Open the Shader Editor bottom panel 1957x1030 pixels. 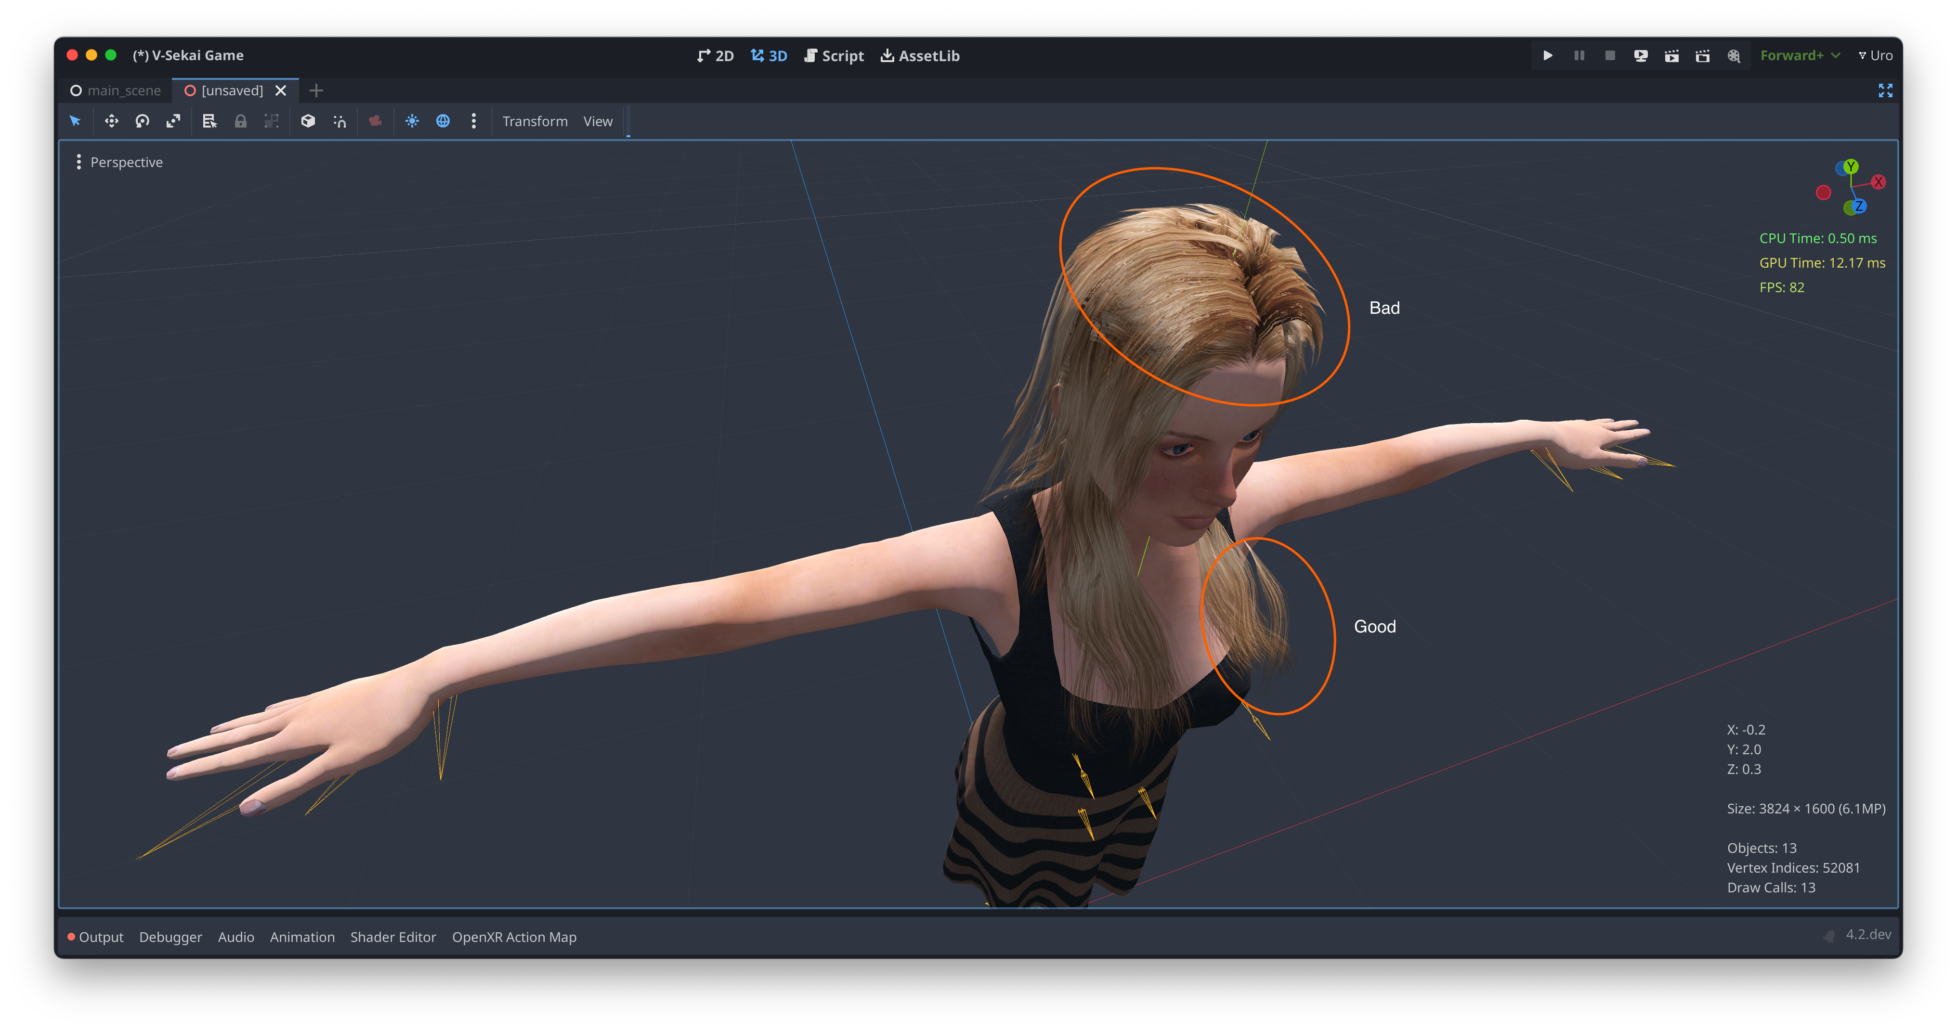pos(393,937)
